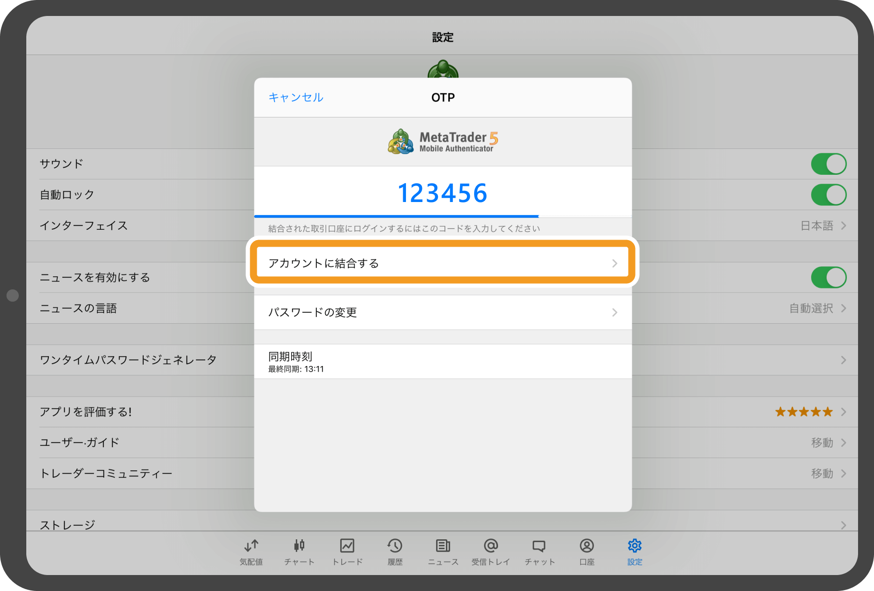Image resolution: width=874 pixels, height=591 pixels.
Task: Click the 最終同期: 13:11 text
Action: click(296, 369)
